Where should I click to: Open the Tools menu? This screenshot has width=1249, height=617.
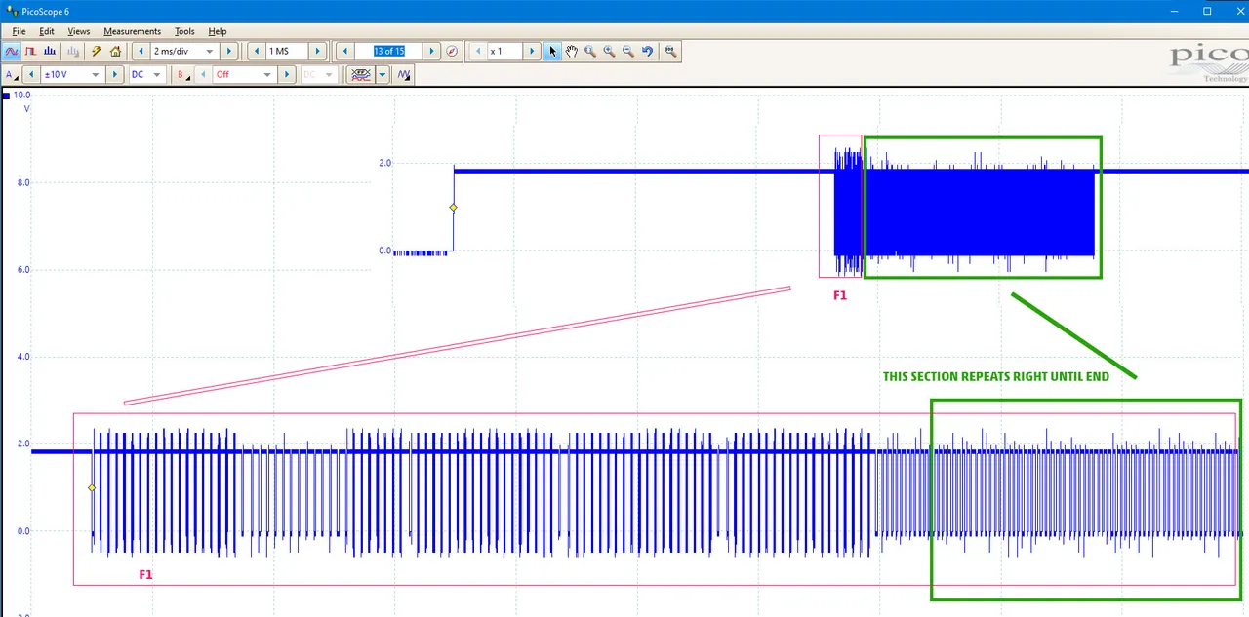point(184,31)
